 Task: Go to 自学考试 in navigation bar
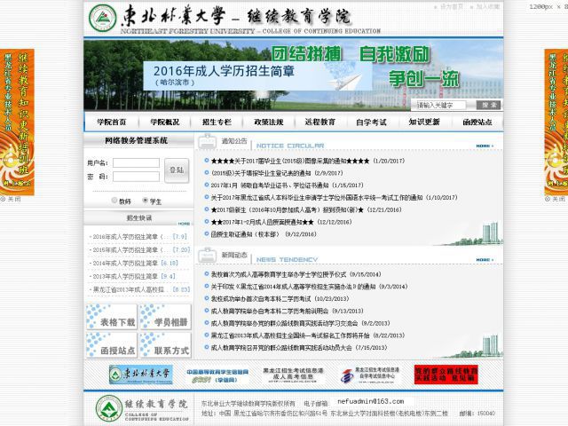(x=371, y=122)
